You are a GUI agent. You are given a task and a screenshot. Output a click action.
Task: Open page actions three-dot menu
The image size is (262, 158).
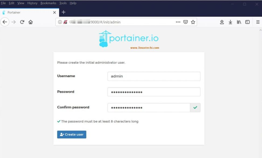[x=178, y=22]
